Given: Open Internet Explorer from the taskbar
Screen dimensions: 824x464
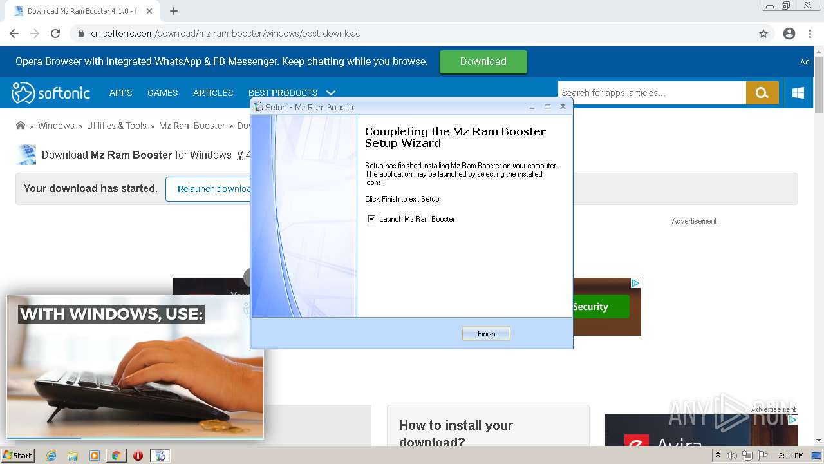Looking at the screenshot, I should point(51,456).
